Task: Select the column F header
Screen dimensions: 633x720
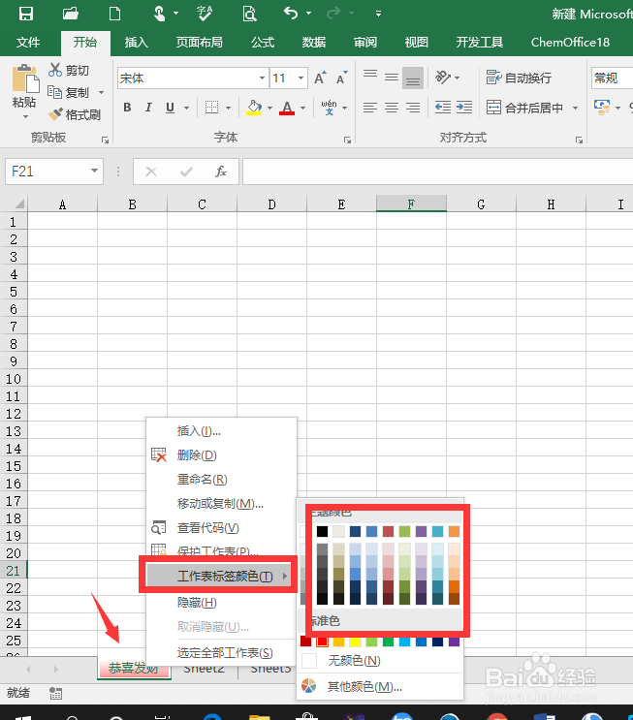Action: tap(411, 204)
